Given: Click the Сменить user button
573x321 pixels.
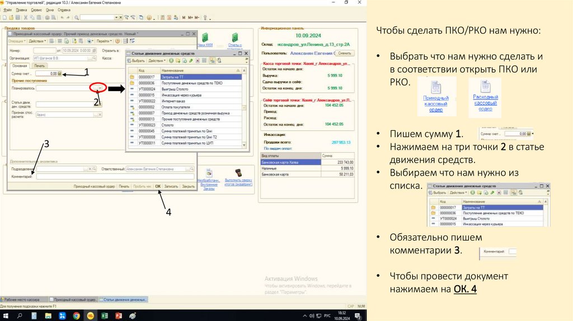Looking at the screenshot, I should [x=344, y=53].
